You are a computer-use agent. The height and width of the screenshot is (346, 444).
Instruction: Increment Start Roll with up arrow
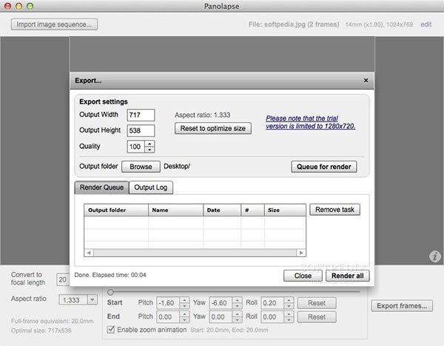[x=289, y=300]
